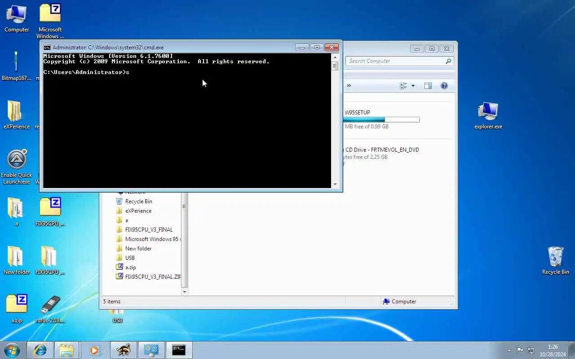Open the New folder desktop icon
This screenshot has width=575, height=359.
pos(17,260)
